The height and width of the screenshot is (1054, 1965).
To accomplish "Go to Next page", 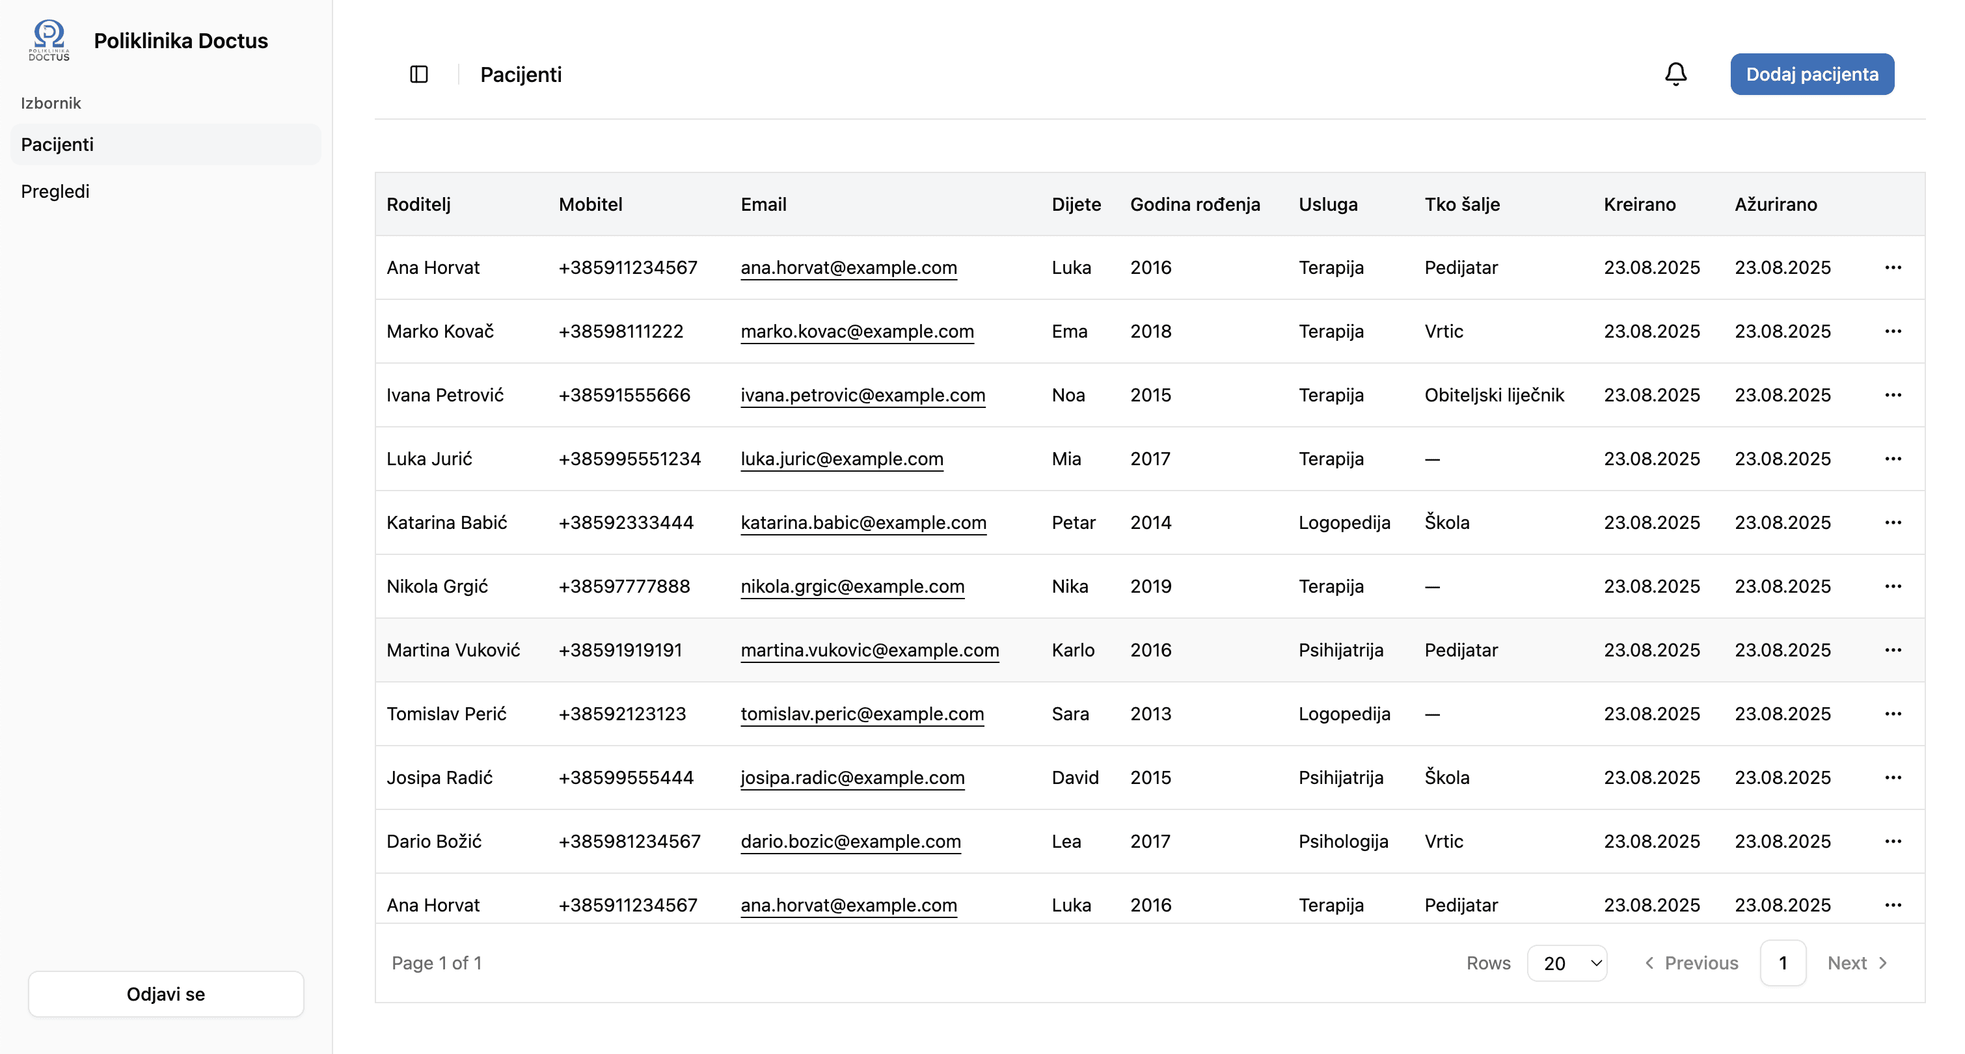I will point(1857,964).
